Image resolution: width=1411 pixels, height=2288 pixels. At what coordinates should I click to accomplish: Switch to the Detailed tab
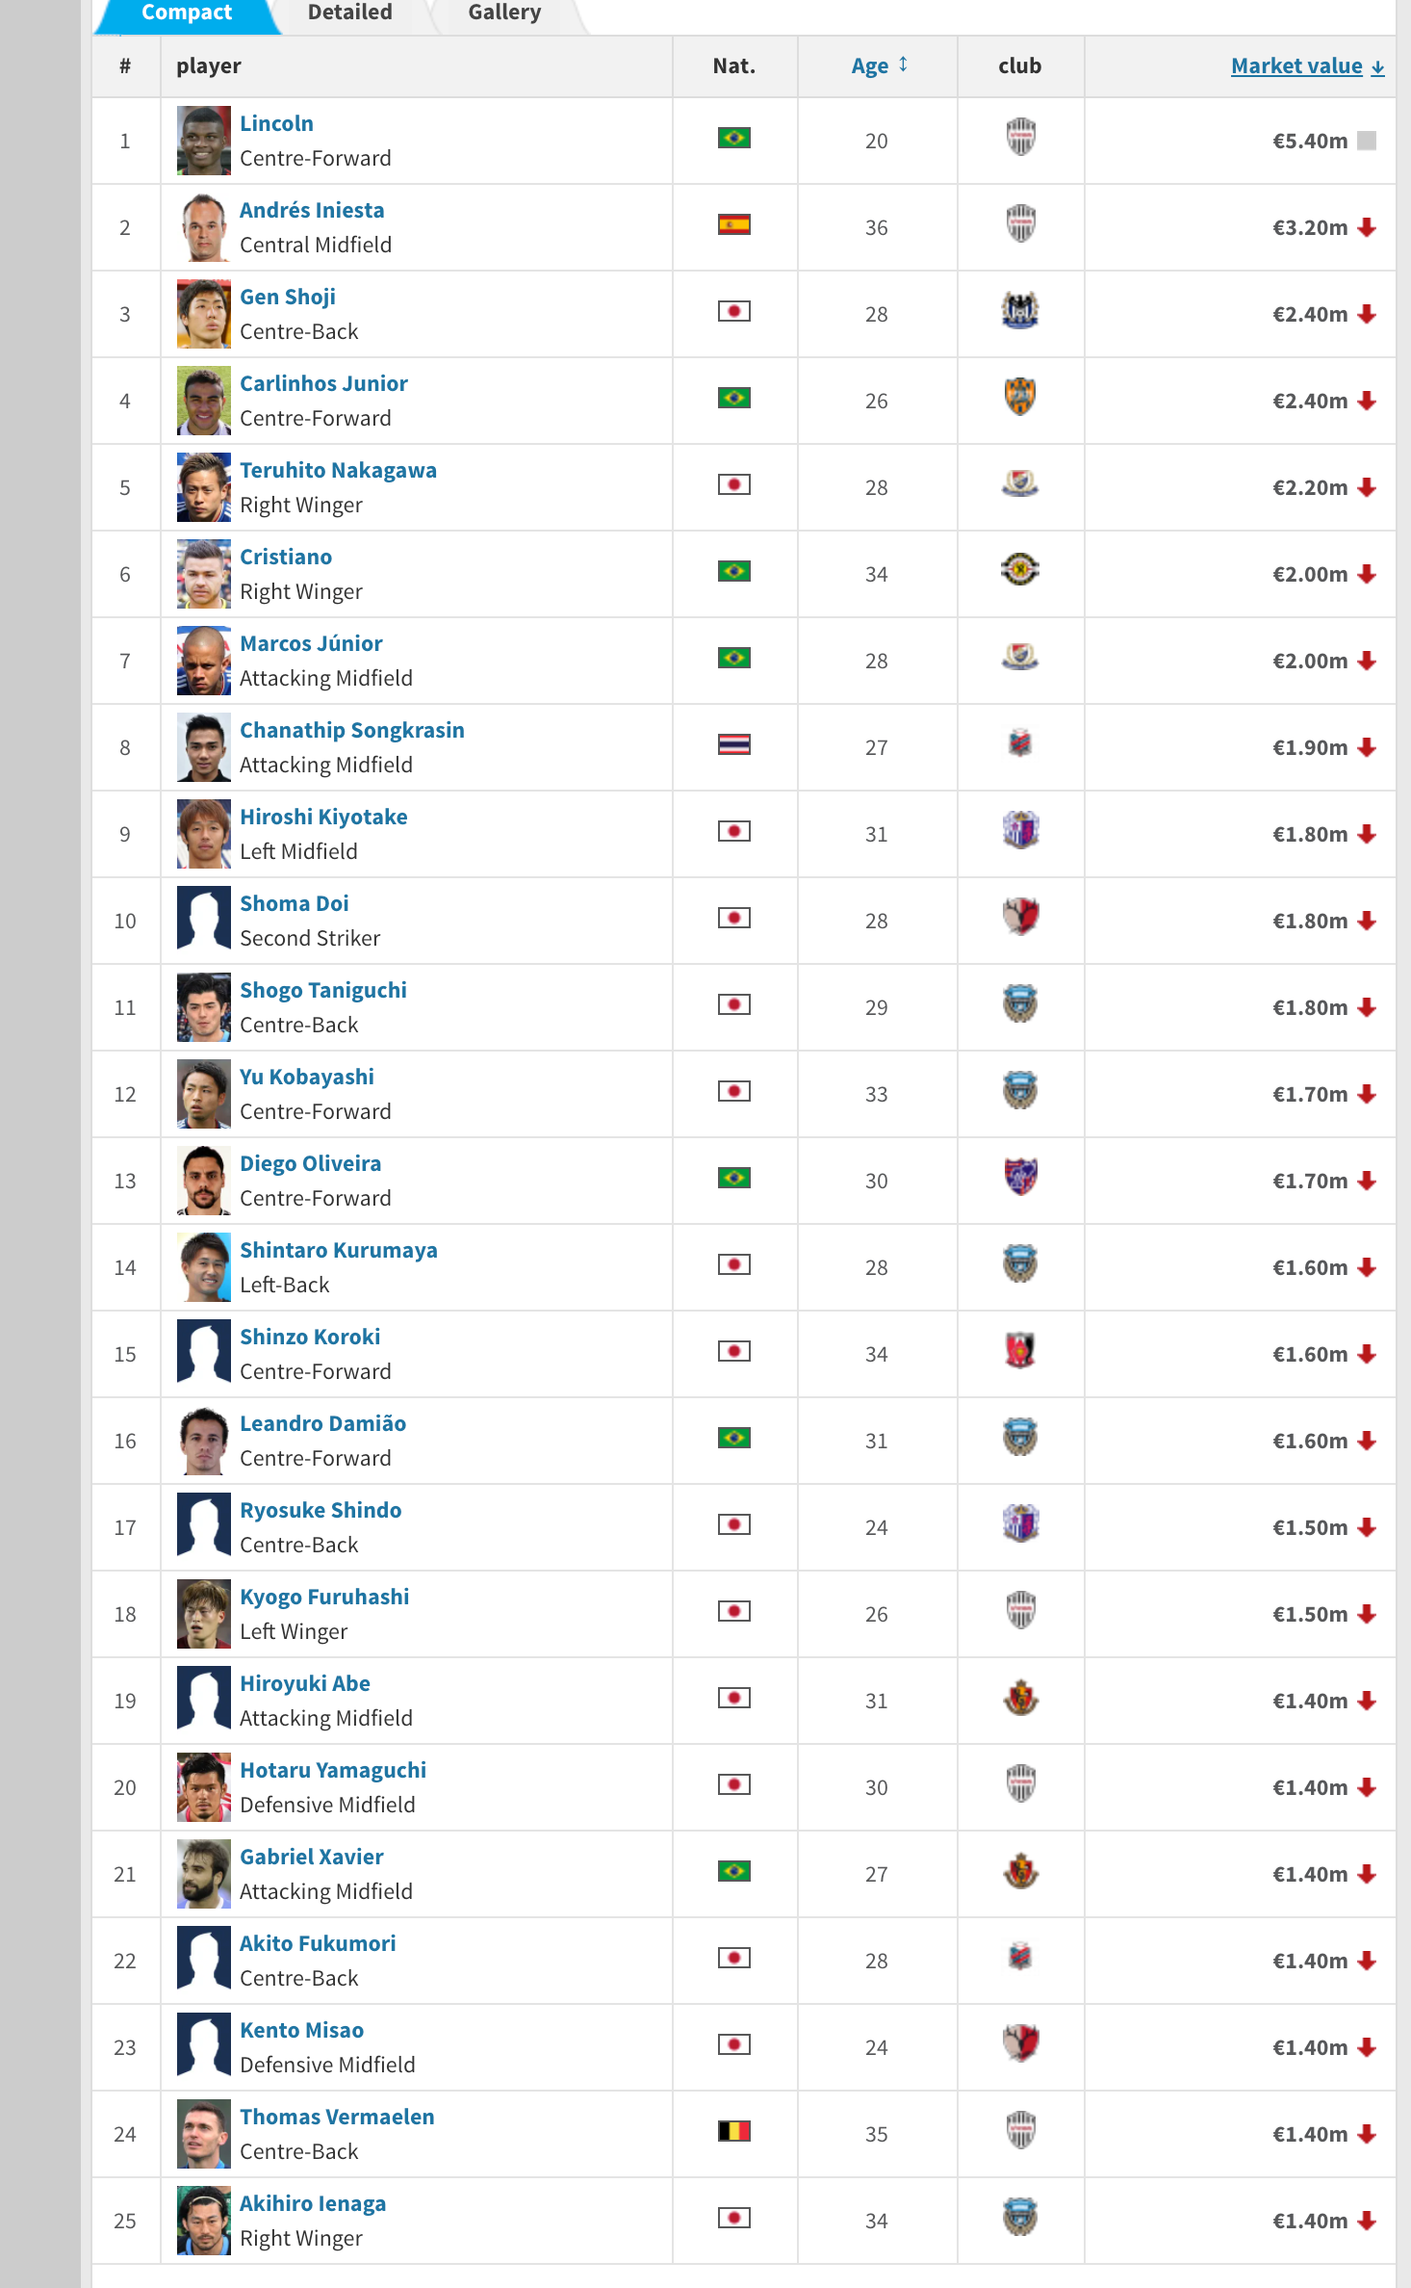coord(350,13)
